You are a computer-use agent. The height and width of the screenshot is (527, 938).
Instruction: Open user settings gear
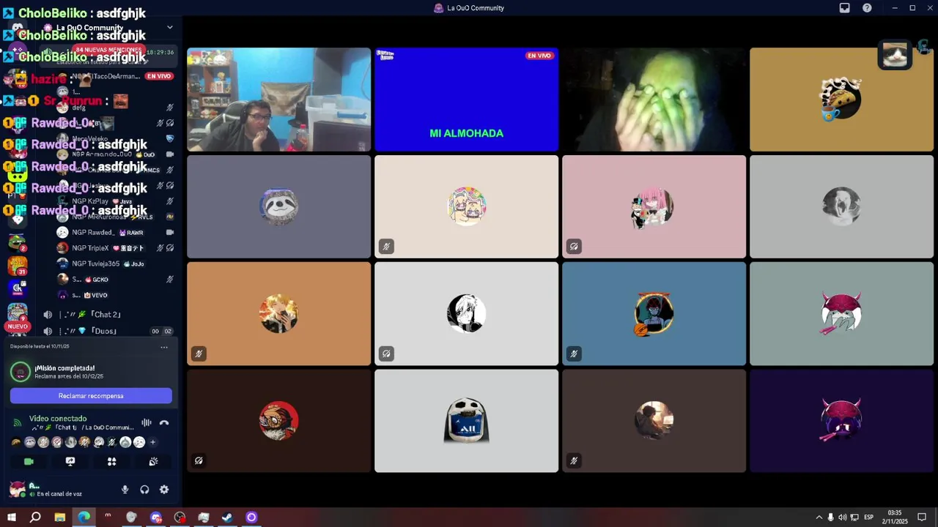point(164,490)
